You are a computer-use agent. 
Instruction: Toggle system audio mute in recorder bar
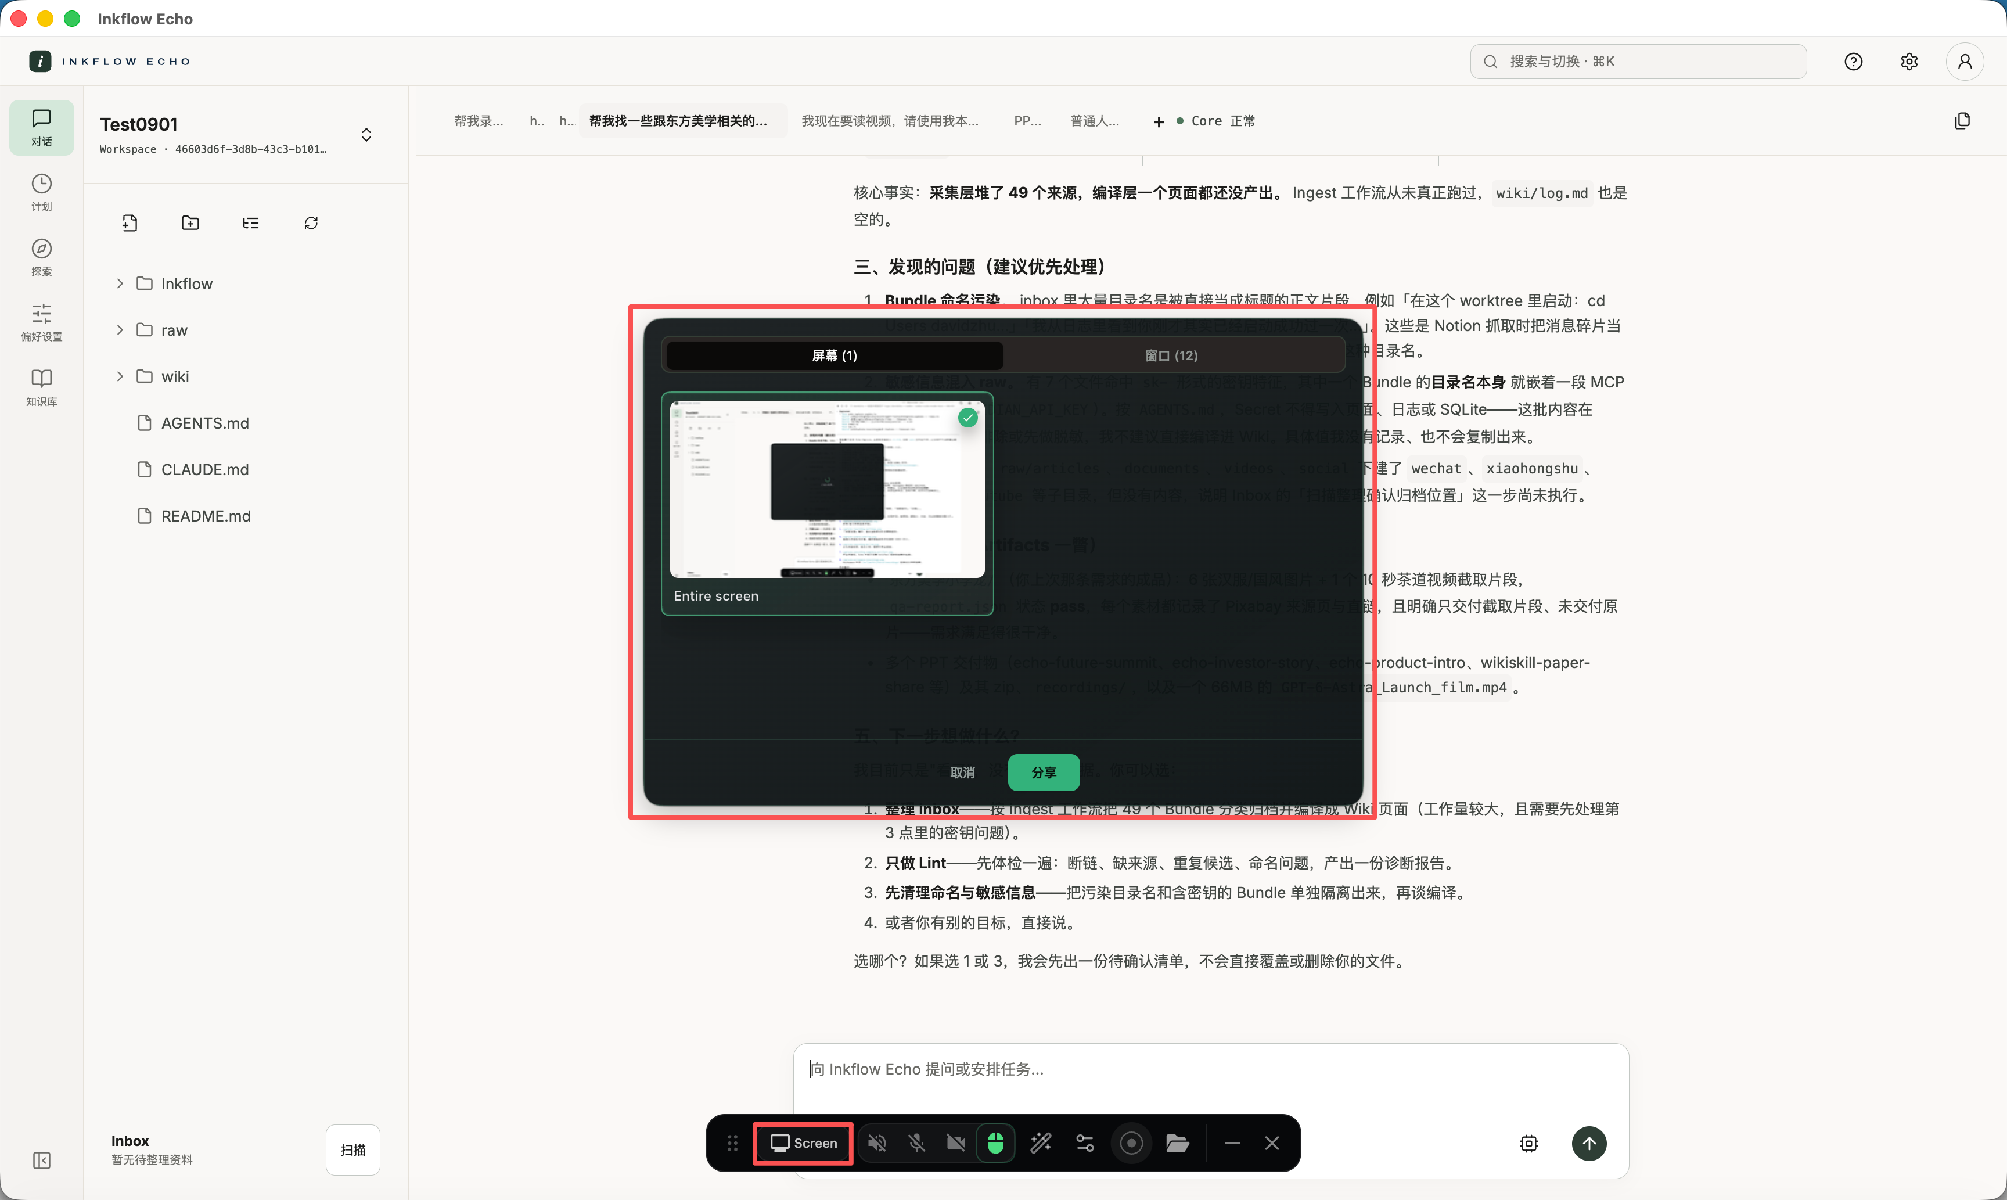click(x=877, y=1142)
